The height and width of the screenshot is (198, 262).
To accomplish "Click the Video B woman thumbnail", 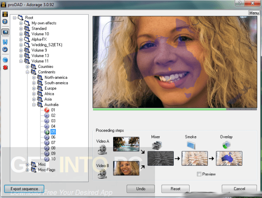I will click(x=126, y=168).
